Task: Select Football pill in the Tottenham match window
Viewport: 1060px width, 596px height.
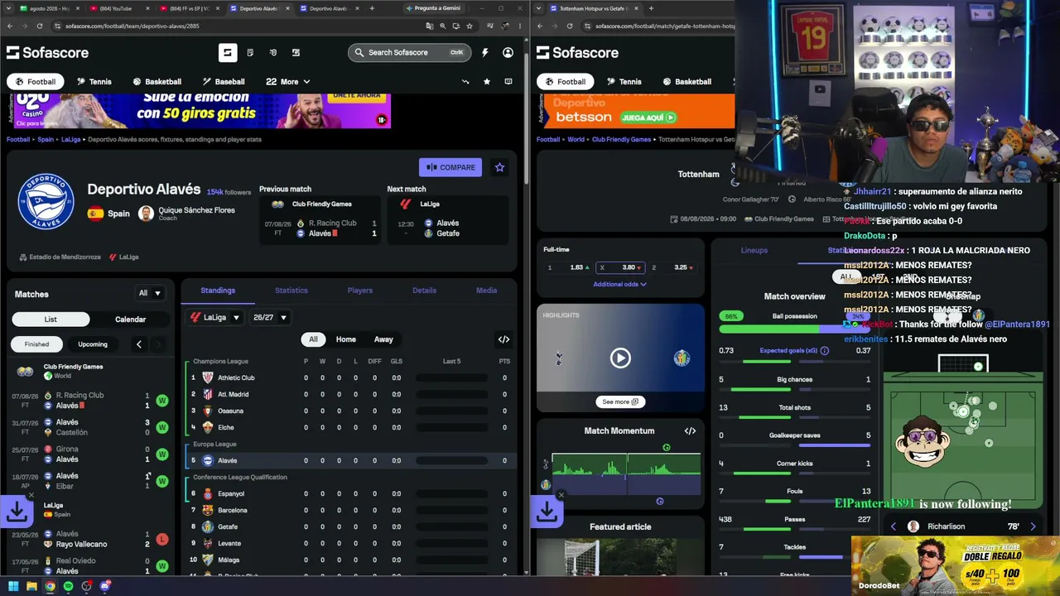Action: click(x=566, y=82)
